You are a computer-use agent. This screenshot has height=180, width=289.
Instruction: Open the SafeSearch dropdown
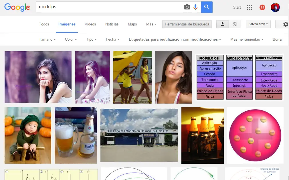coord(258,24)
